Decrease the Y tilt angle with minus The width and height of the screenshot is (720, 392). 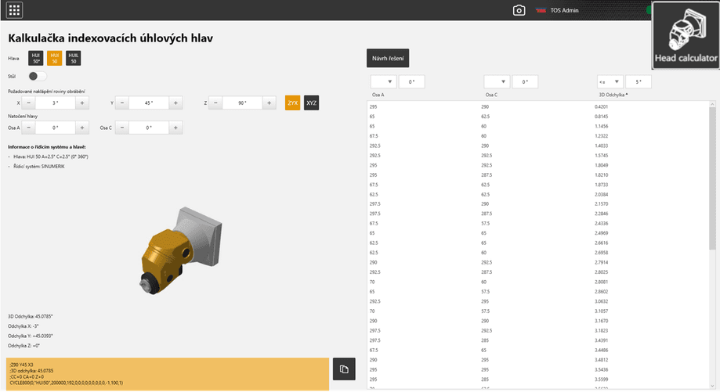(121, 102)
